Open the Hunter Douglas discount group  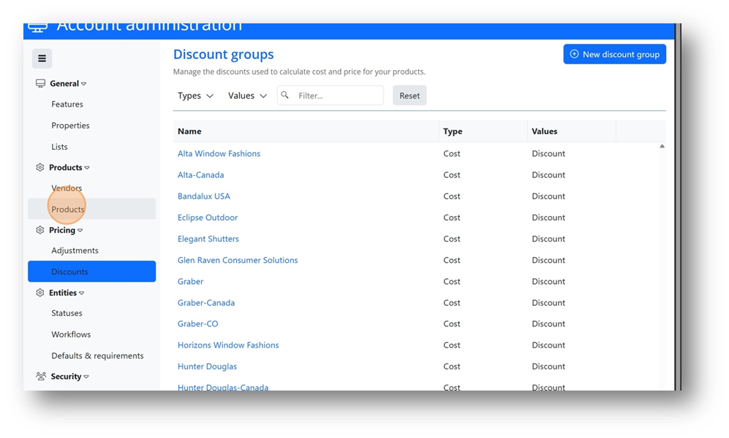208,366
